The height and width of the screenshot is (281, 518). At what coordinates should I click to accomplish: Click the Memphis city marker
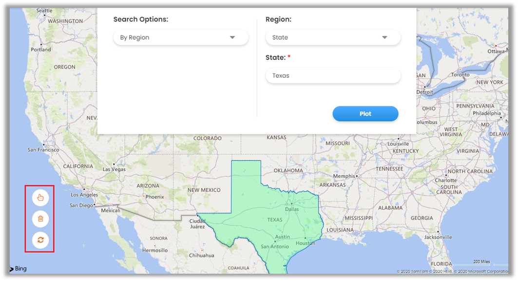(x=357, y=176)
